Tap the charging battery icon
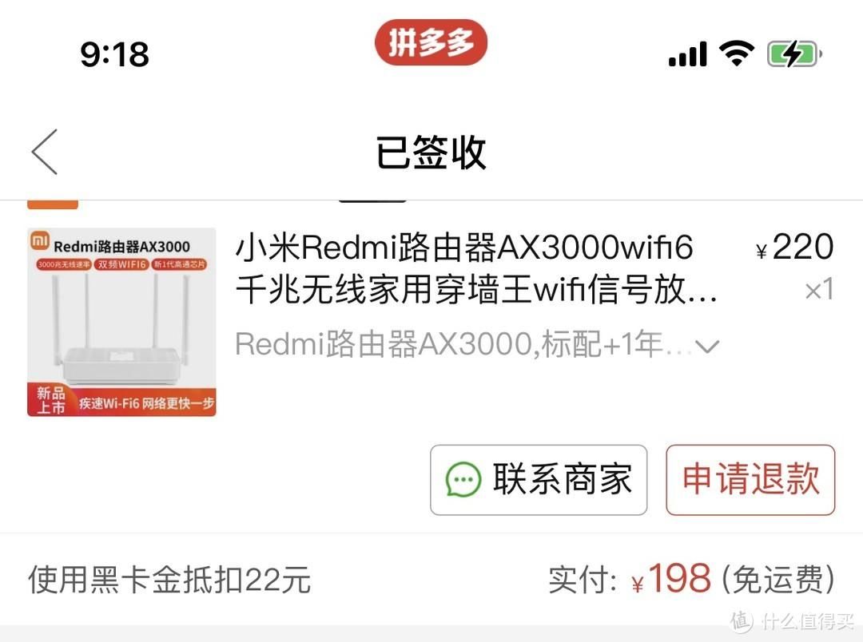This screenshot has height=642, width=863. (795, 54)
